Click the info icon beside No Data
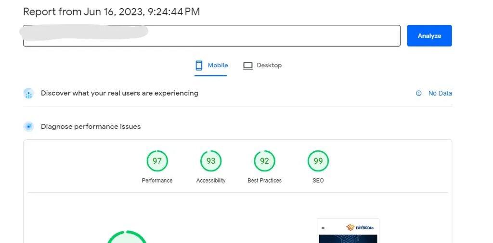493x243 pixels. click(x=418, y=93)
